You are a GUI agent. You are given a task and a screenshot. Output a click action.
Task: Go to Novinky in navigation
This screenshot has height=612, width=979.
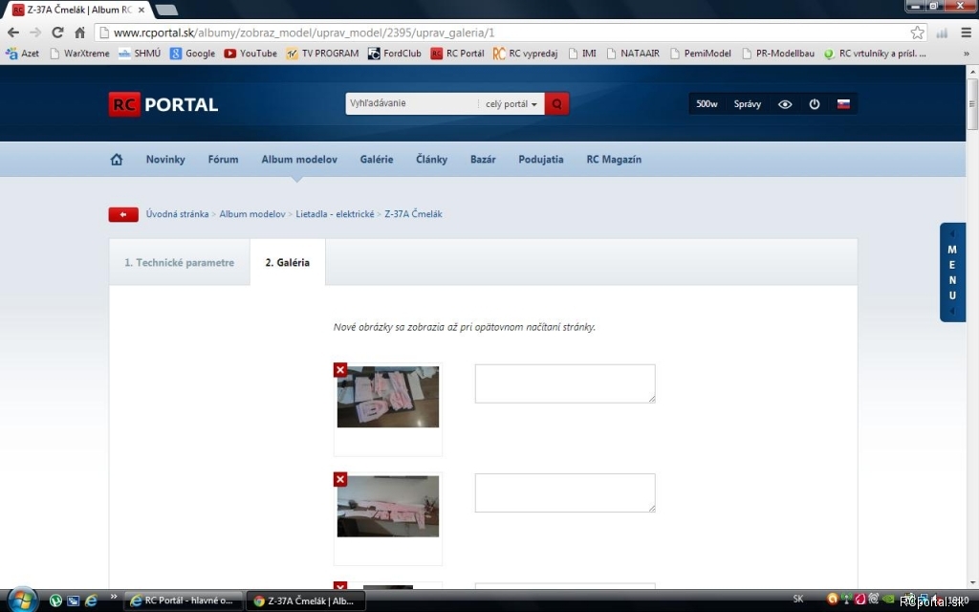coord(165,160)
